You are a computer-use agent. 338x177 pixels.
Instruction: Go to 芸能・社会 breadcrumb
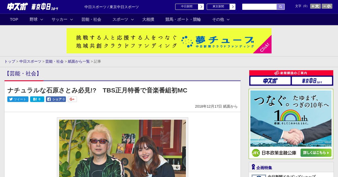click(x=54, y=62)
